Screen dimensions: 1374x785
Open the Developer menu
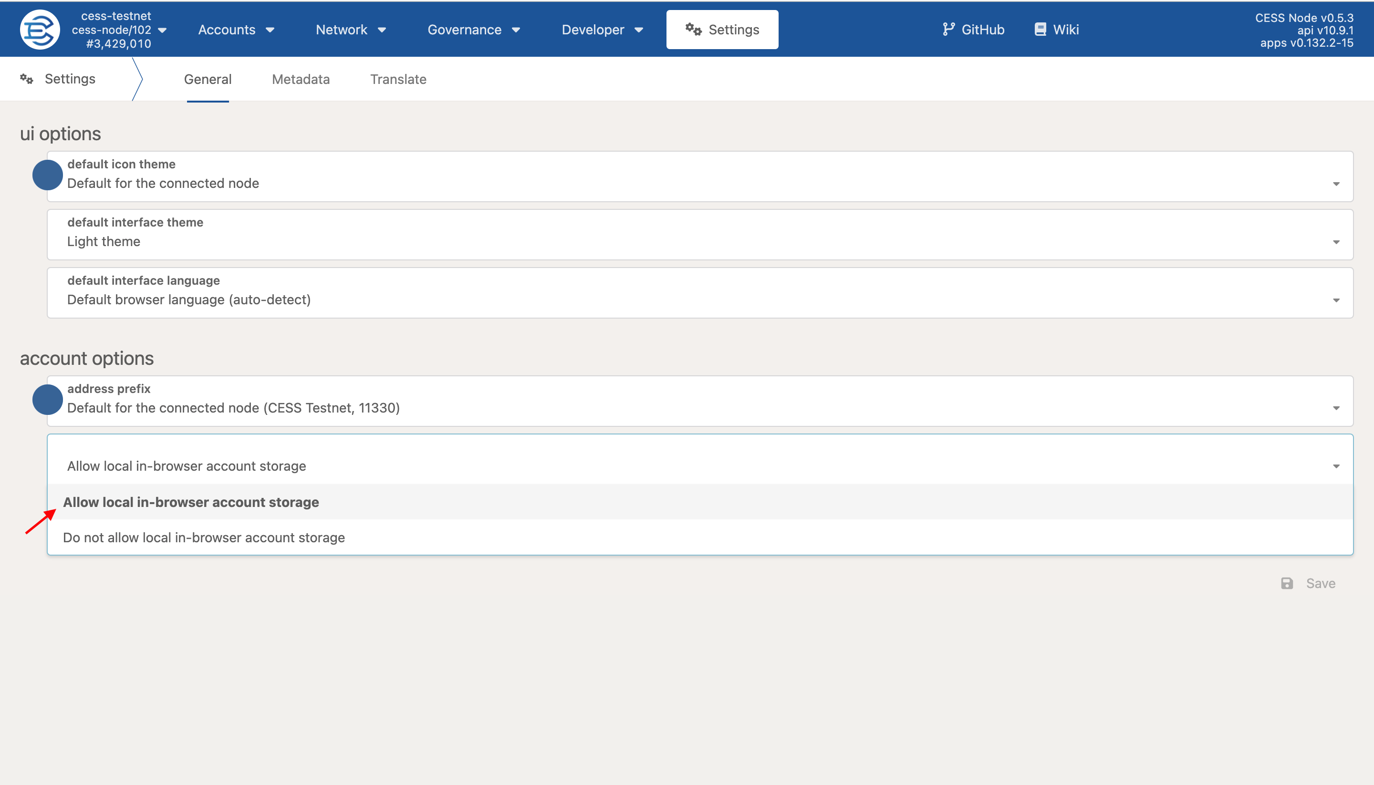(602, 30)
